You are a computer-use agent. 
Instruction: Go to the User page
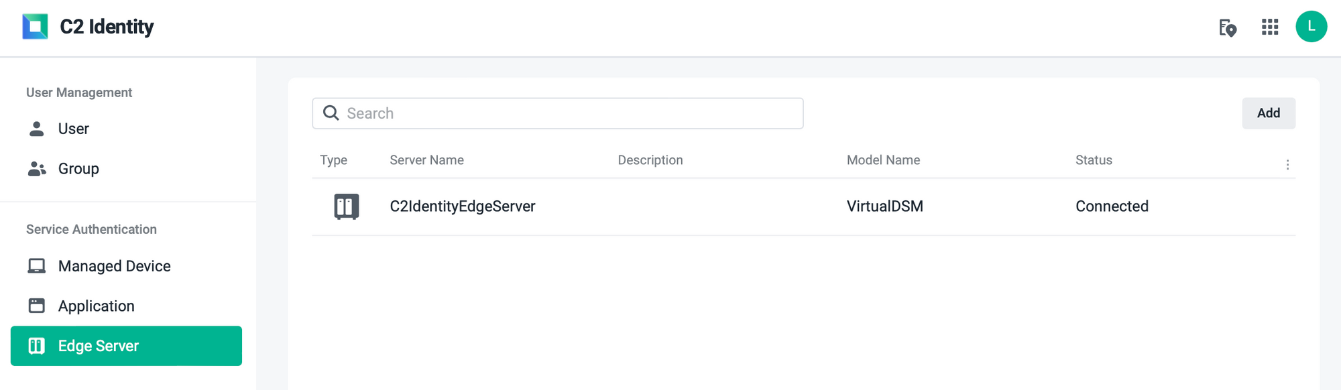coord(73,129)
